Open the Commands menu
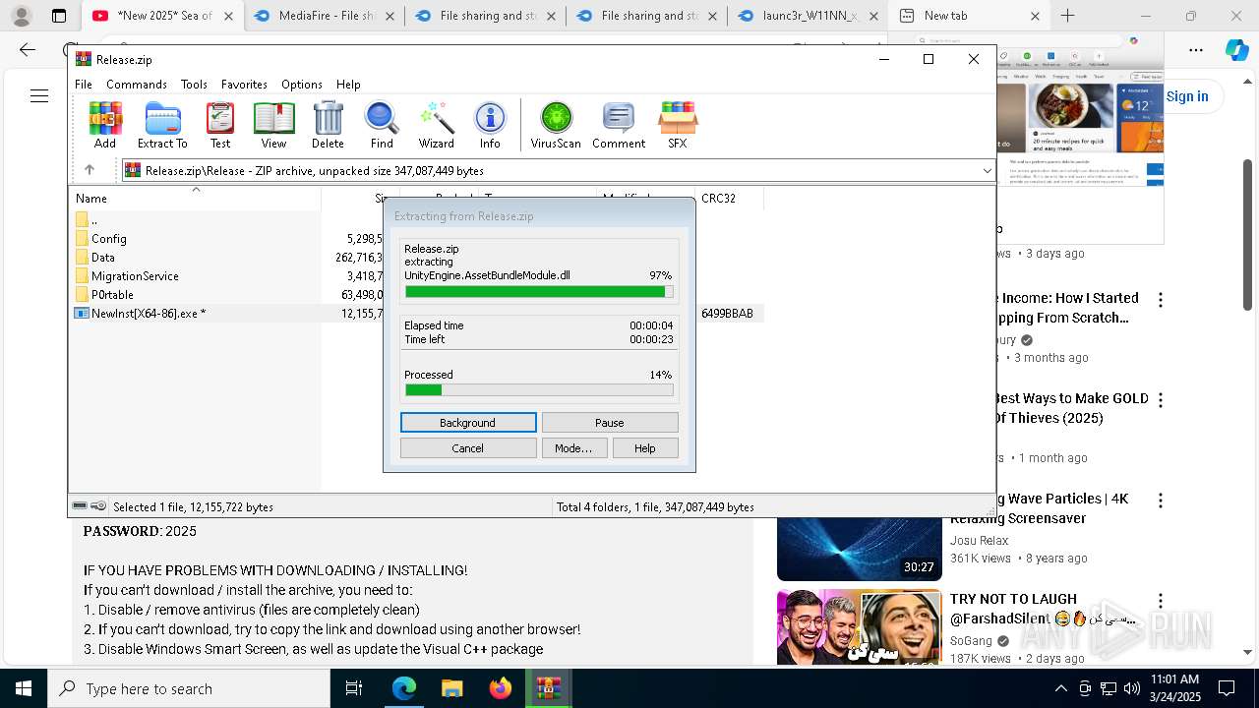The image size is (1259, 708). 137,85
